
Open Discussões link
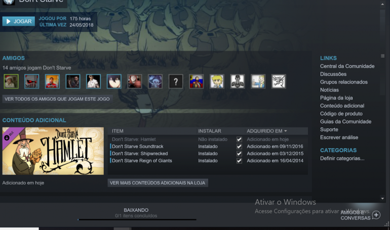tap(333, 74)
